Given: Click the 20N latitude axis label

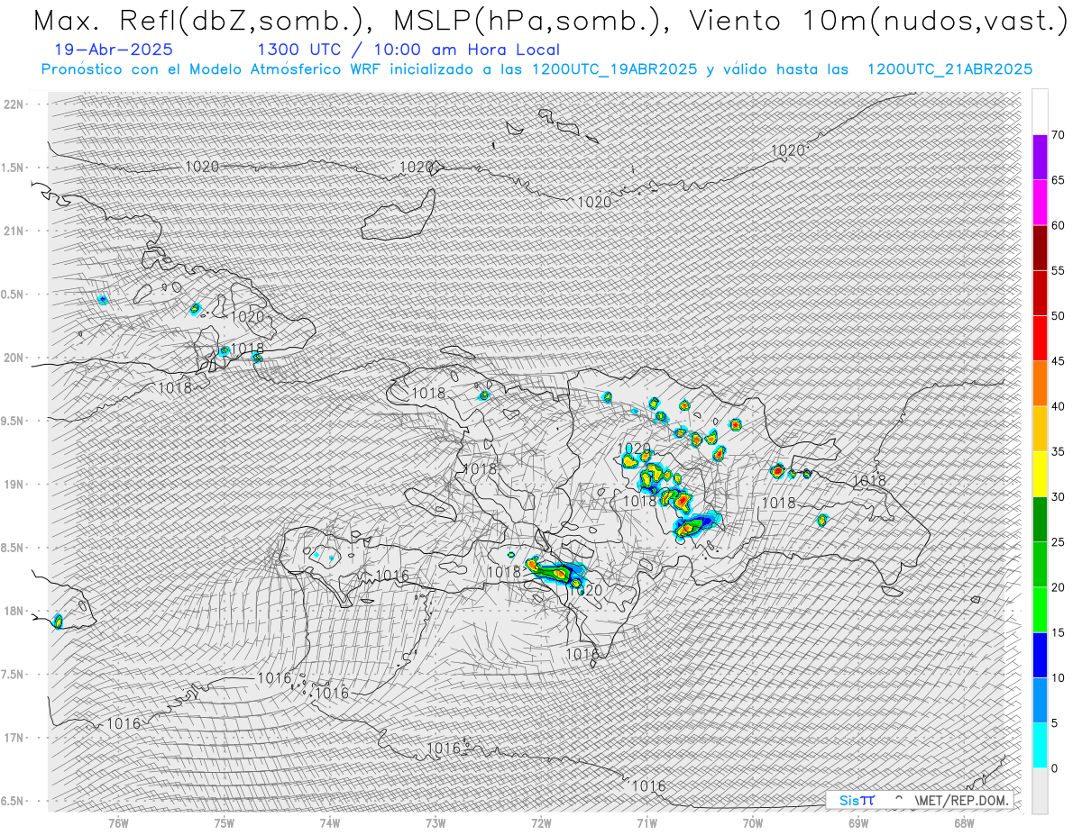Looking at the screenshot, I should pyautogui.click(x=15, y=358).
